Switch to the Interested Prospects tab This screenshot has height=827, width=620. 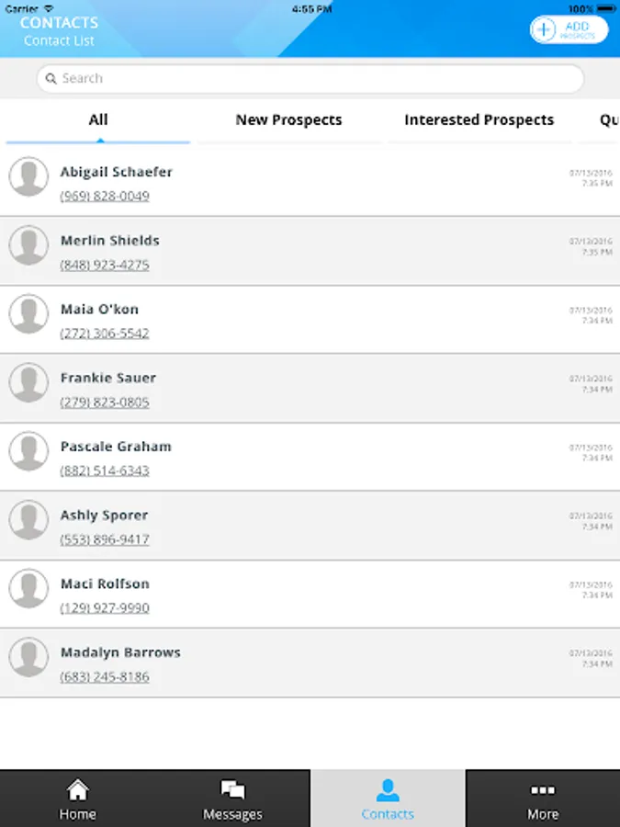pyautogui.click(x=479, y=120)
